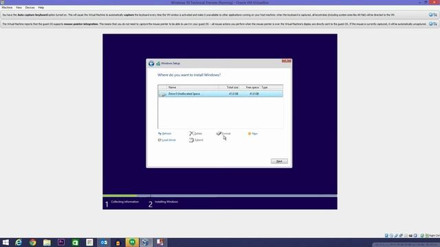Click the USB devices status icon
The width and height of the screenshot is (440, 247).
click(396, 235)
